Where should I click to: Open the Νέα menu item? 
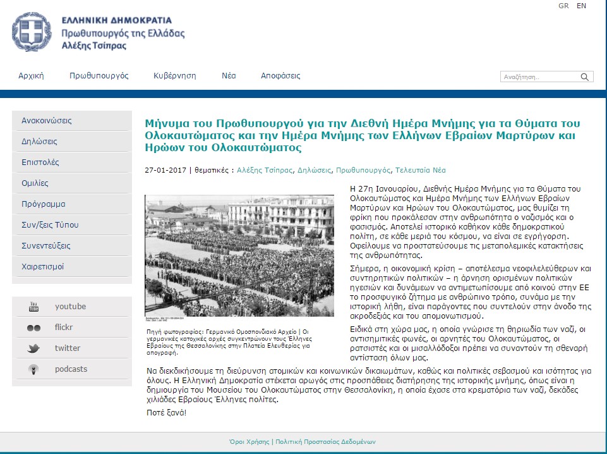[x=229, y=75]
